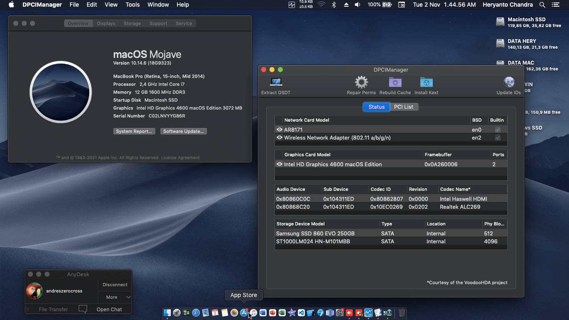Image resolution: width=569 pixels, height=320 pixels.
Task: Toggle the Builtin checkbox for AR8171
Action: coord(497,130)
